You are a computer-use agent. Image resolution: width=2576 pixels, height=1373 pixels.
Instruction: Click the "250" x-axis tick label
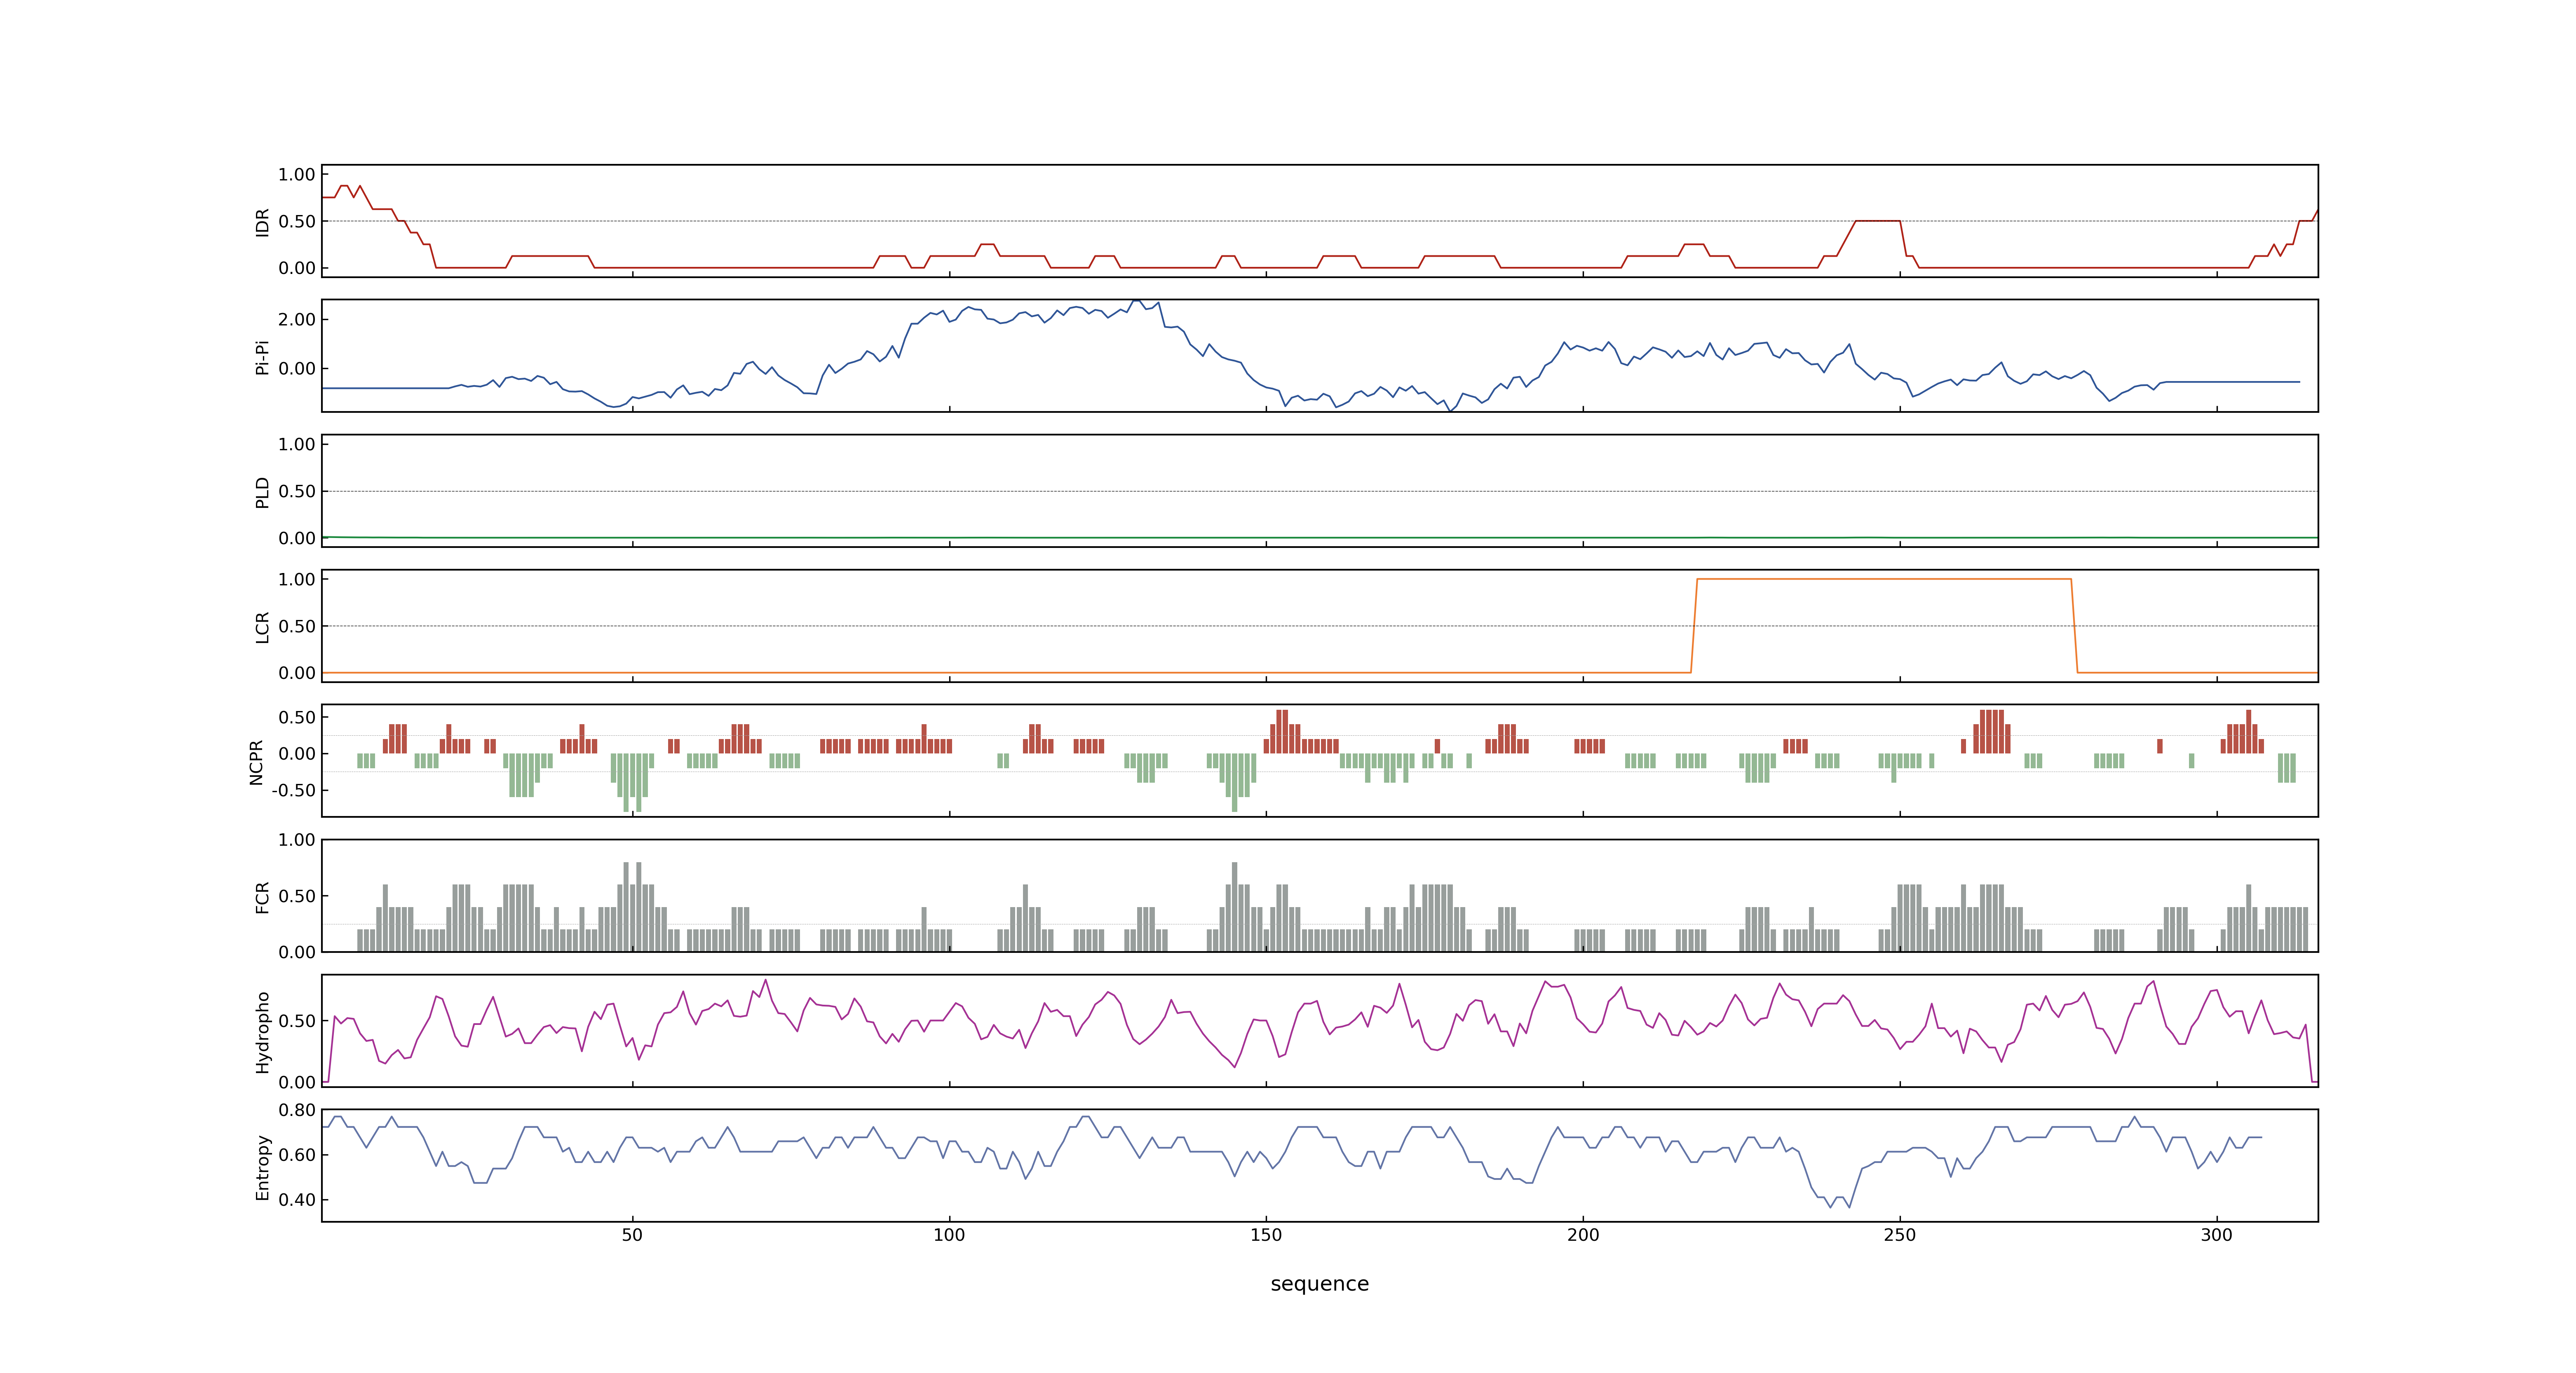[1900, 1235]
